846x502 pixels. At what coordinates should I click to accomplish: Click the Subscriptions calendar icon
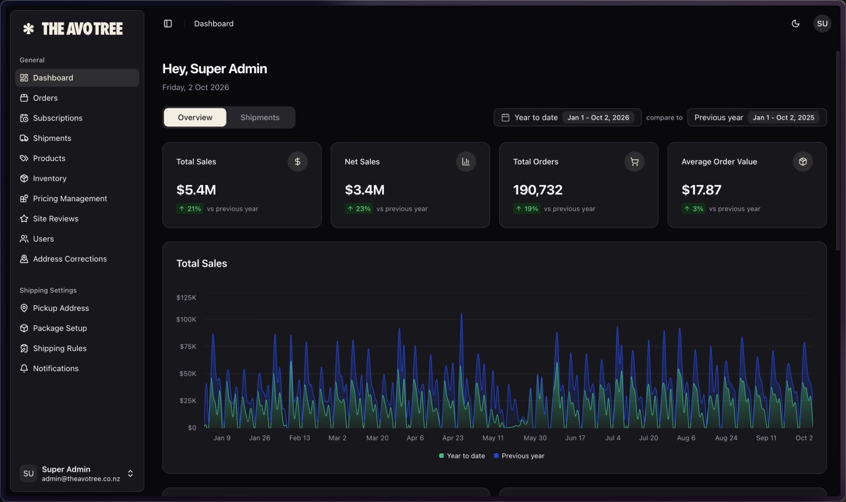[24, 118]
